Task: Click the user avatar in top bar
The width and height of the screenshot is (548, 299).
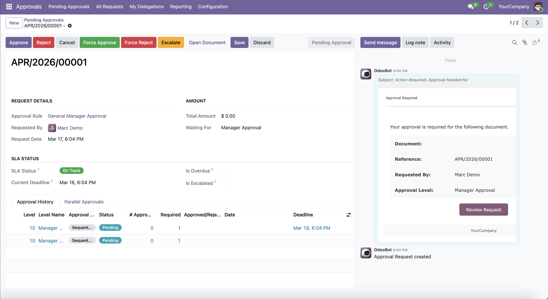Action: 538,7
